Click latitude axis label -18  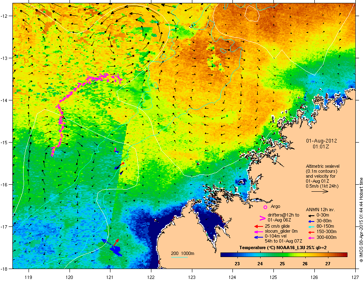pos(5,269)
